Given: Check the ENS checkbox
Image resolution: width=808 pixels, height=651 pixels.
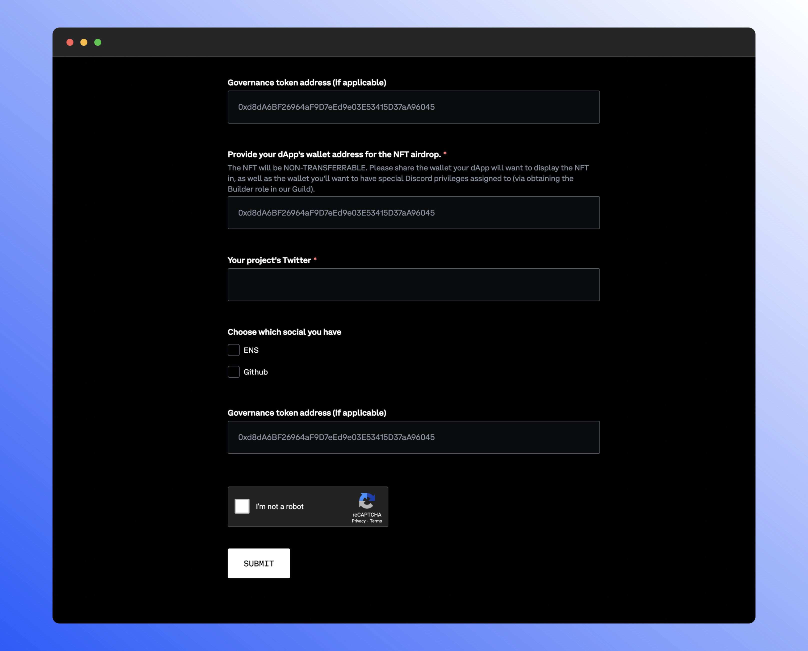Looking at the screenshot, I should (x=233, y=350).
